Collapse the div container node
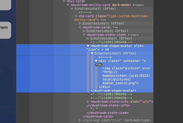The height and width of the screenshot is (123, 183). tap(96, 61)
